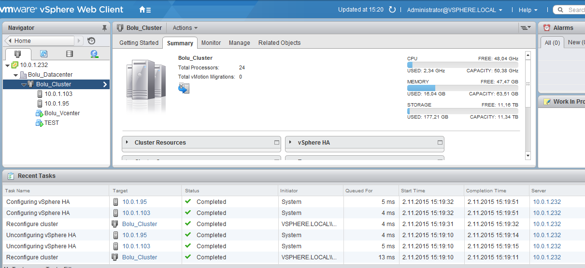
Task: Switch to the Related Objects tab
Action: pos(279,43)
